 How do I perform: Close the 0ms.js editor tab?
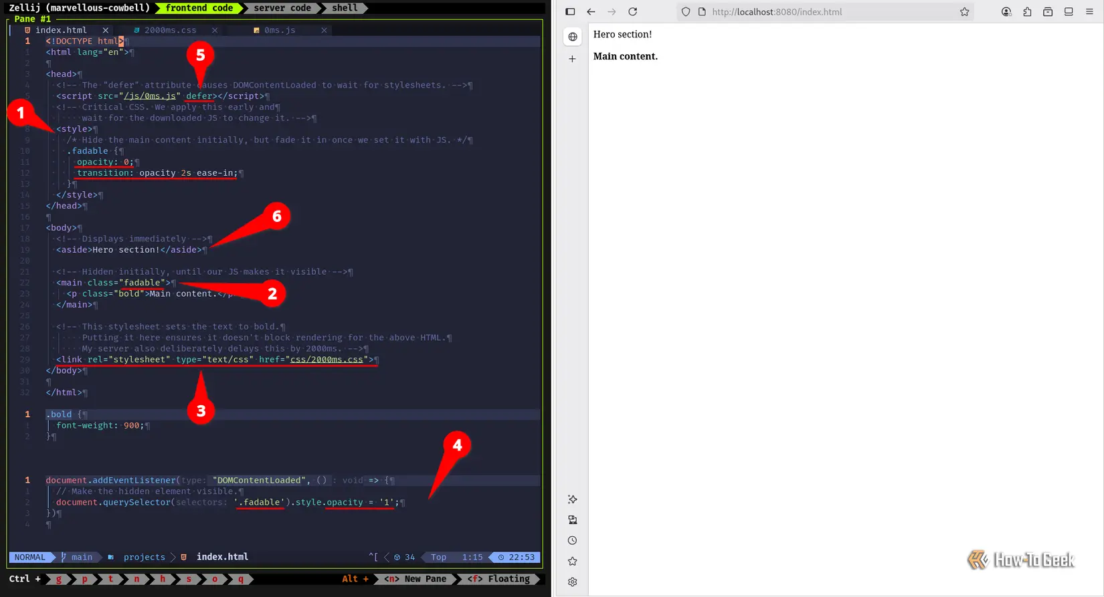point(325,30)
